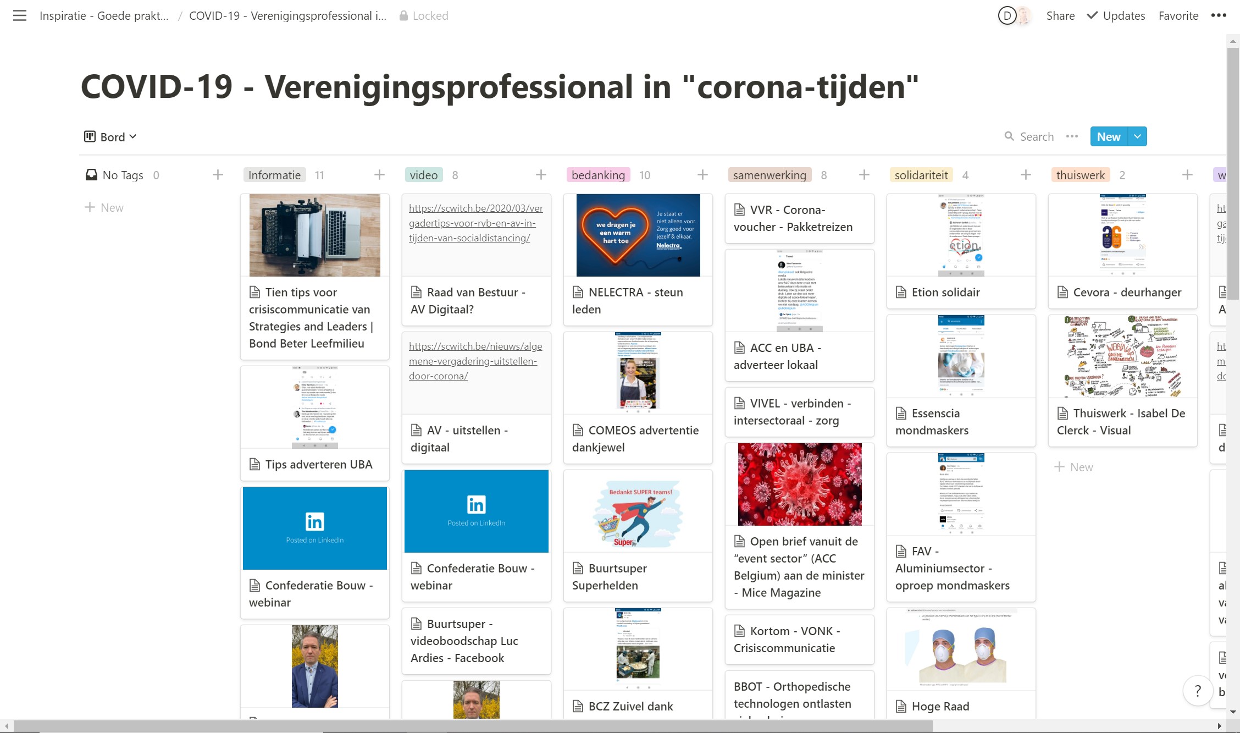This screenshot has height=733, width=1240.
Task: Open the Bord view switcher dropdown
Action: click(133, 136)
